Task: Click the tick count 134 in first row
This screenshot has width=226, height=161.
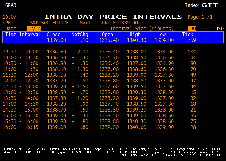Action: click(x=192, y=52)
